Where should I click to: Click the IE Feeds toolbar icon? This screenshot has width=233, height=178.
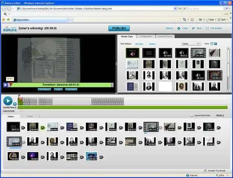192,19
